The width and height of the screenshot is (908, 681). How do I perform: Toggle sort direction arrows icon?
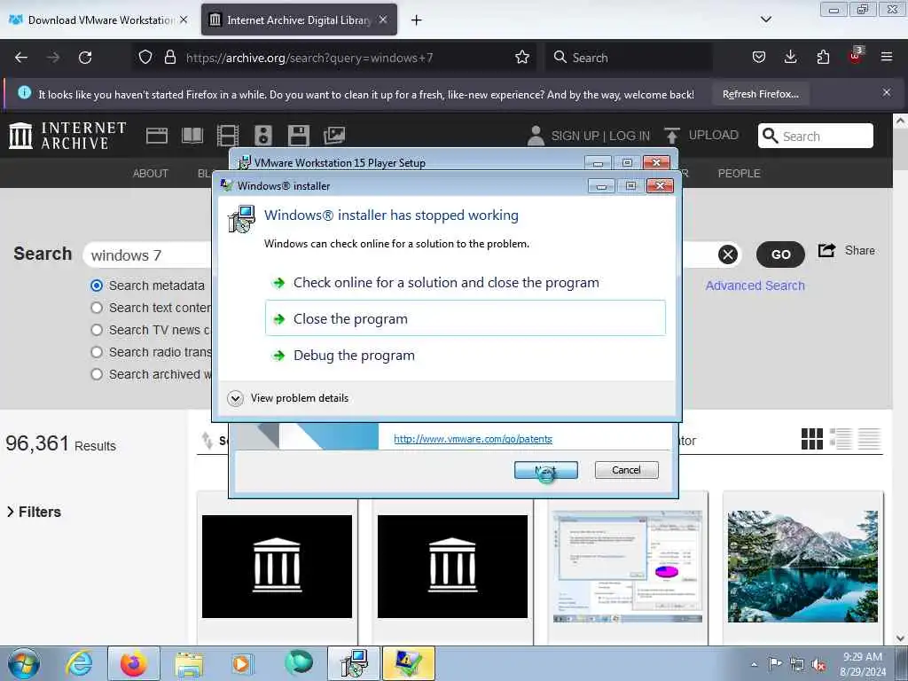(207, 441)
